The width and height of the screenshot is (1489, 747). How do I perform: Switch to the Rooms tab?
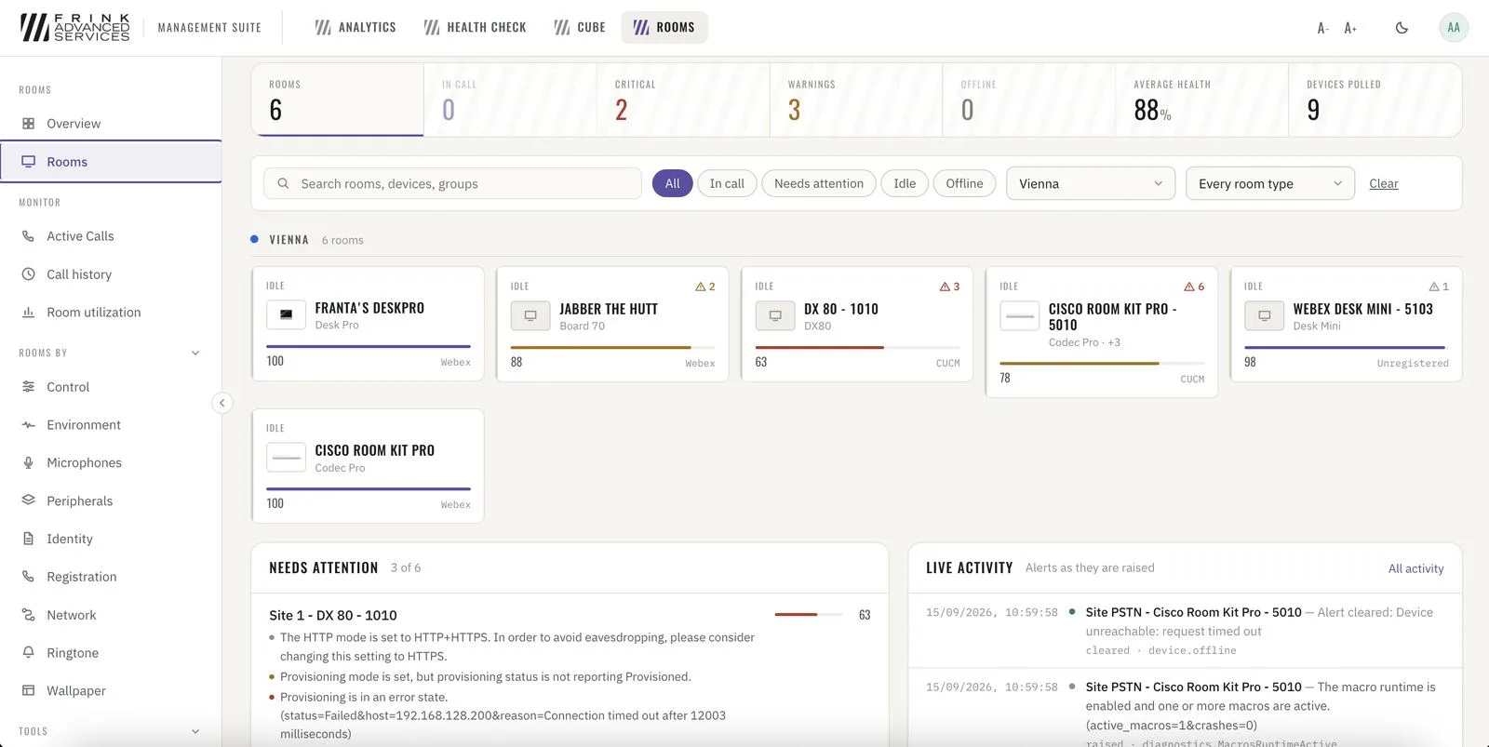tap(664, 28)
